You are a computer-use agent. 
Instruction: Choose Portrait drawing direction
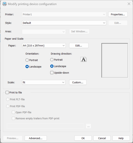(x=52, y=60)
